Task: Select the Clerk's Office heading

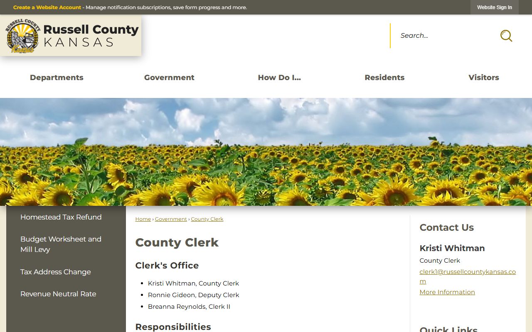Action: tap(167, 266)
